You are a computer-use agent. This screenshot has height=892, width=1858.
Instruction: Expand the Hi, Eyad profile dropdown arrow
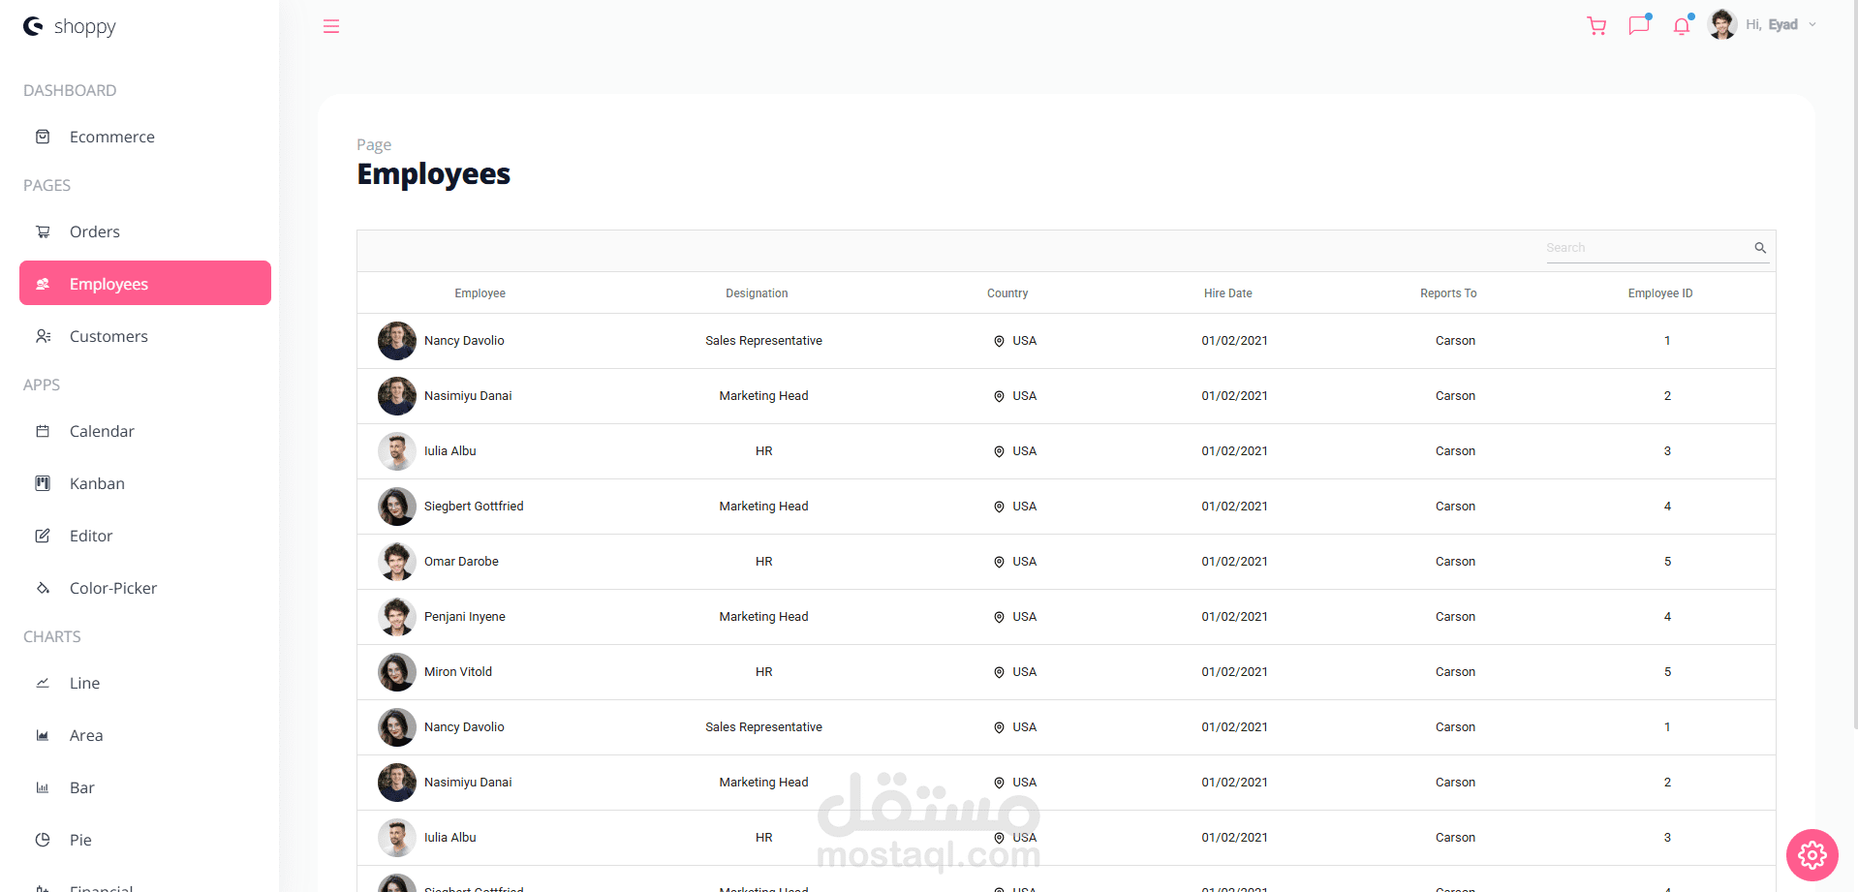click(1812, 25)
